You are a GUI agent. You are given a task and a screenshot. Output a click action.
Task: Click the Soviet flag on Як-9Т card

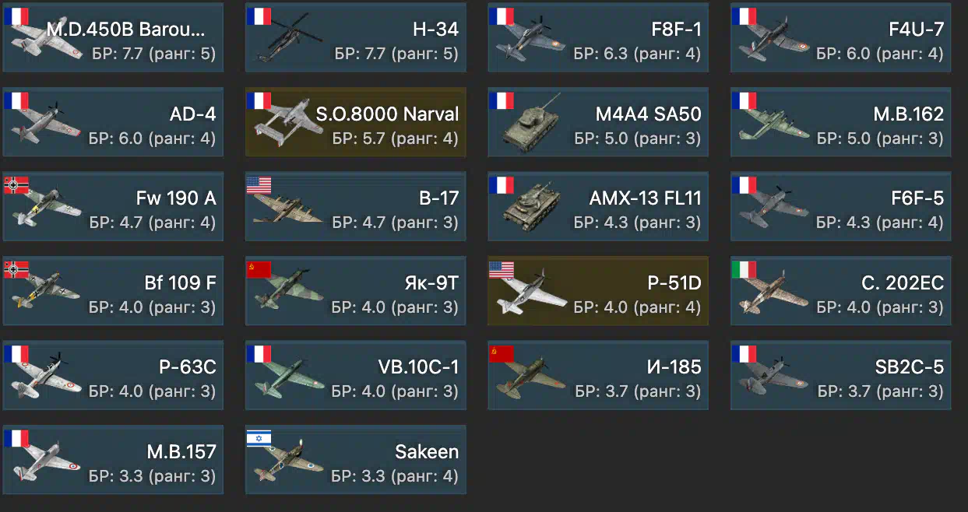[x=259, y=270]
